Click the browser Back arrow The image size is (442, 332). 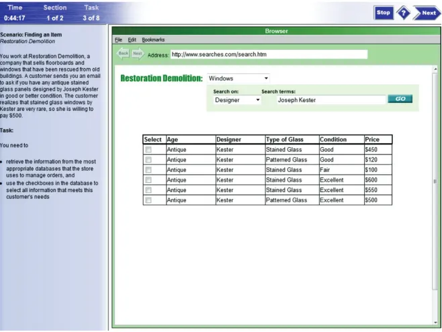[123, 53]
